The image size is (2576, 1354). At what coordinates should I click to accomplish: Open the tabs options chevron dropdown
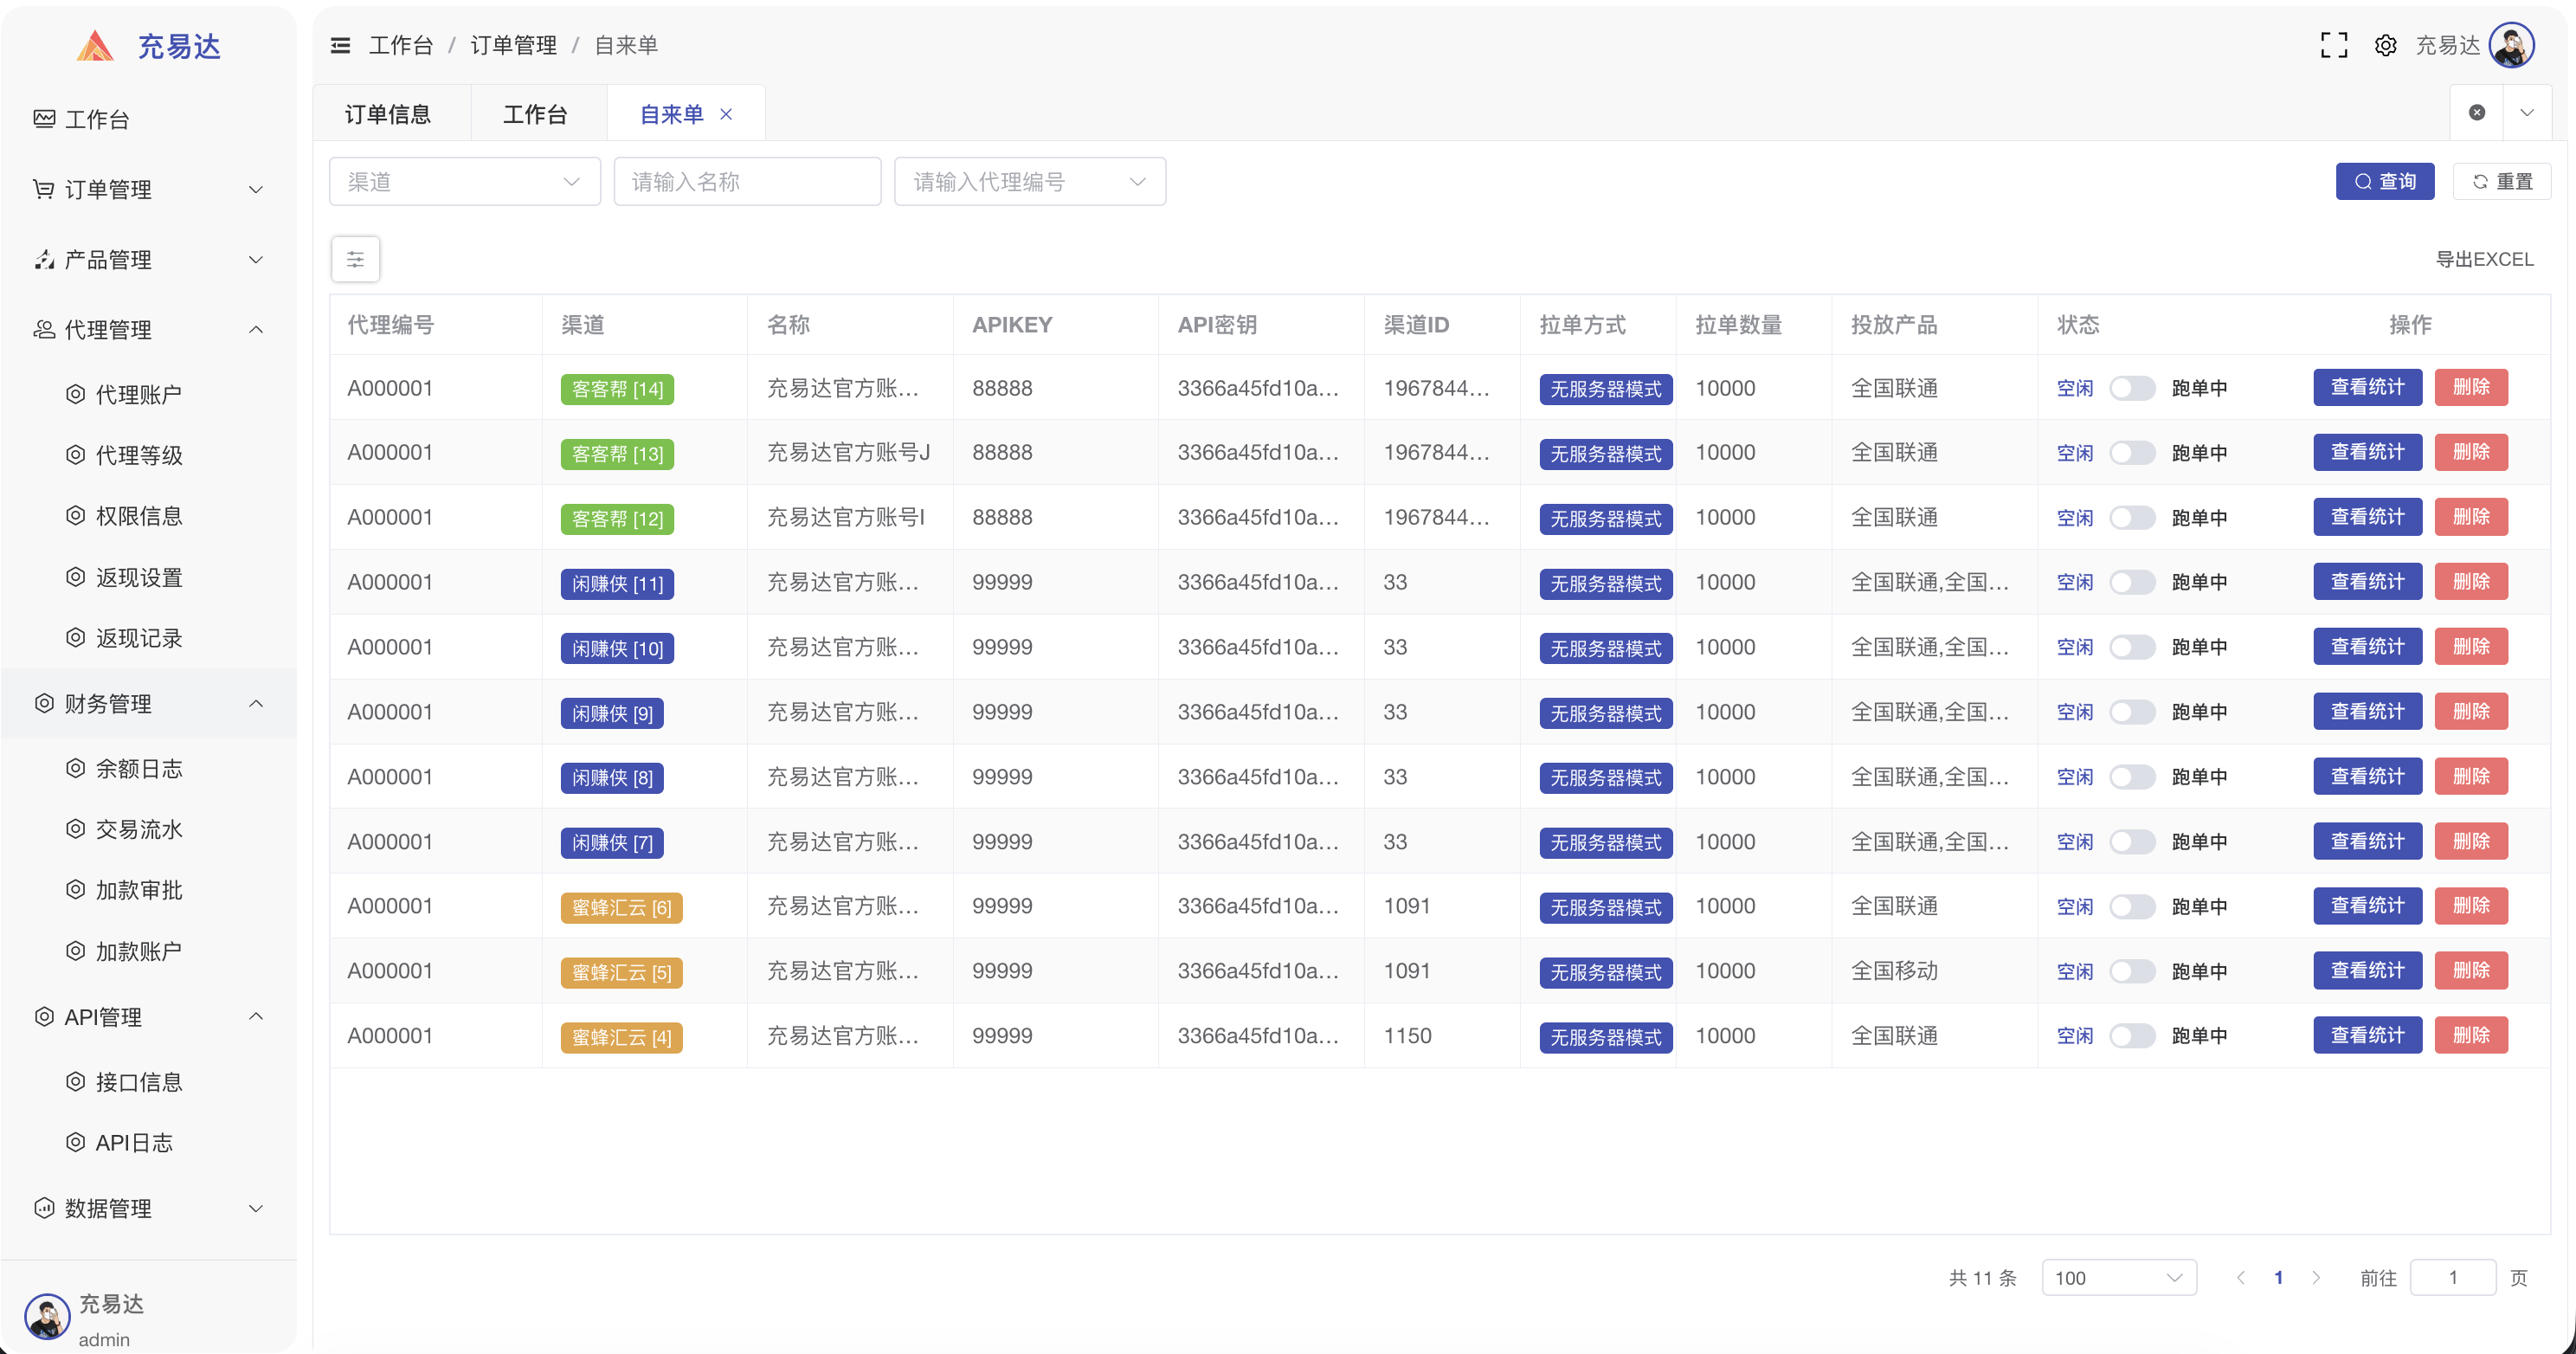click(2527, 112)
